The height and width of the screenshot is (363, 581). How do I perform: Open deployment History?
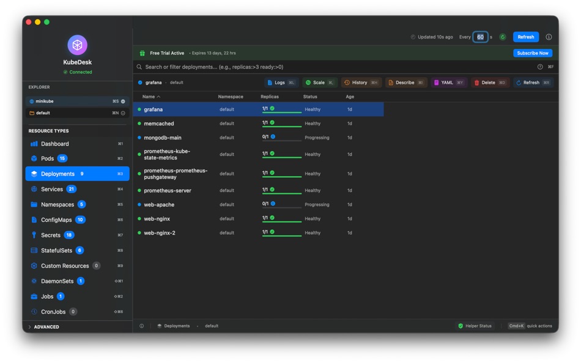pyautogui.click(x=361, y=82)
